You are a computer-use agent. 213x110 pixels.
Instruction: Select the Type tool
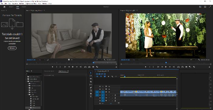pyautogui.click(x=91, y=97)
